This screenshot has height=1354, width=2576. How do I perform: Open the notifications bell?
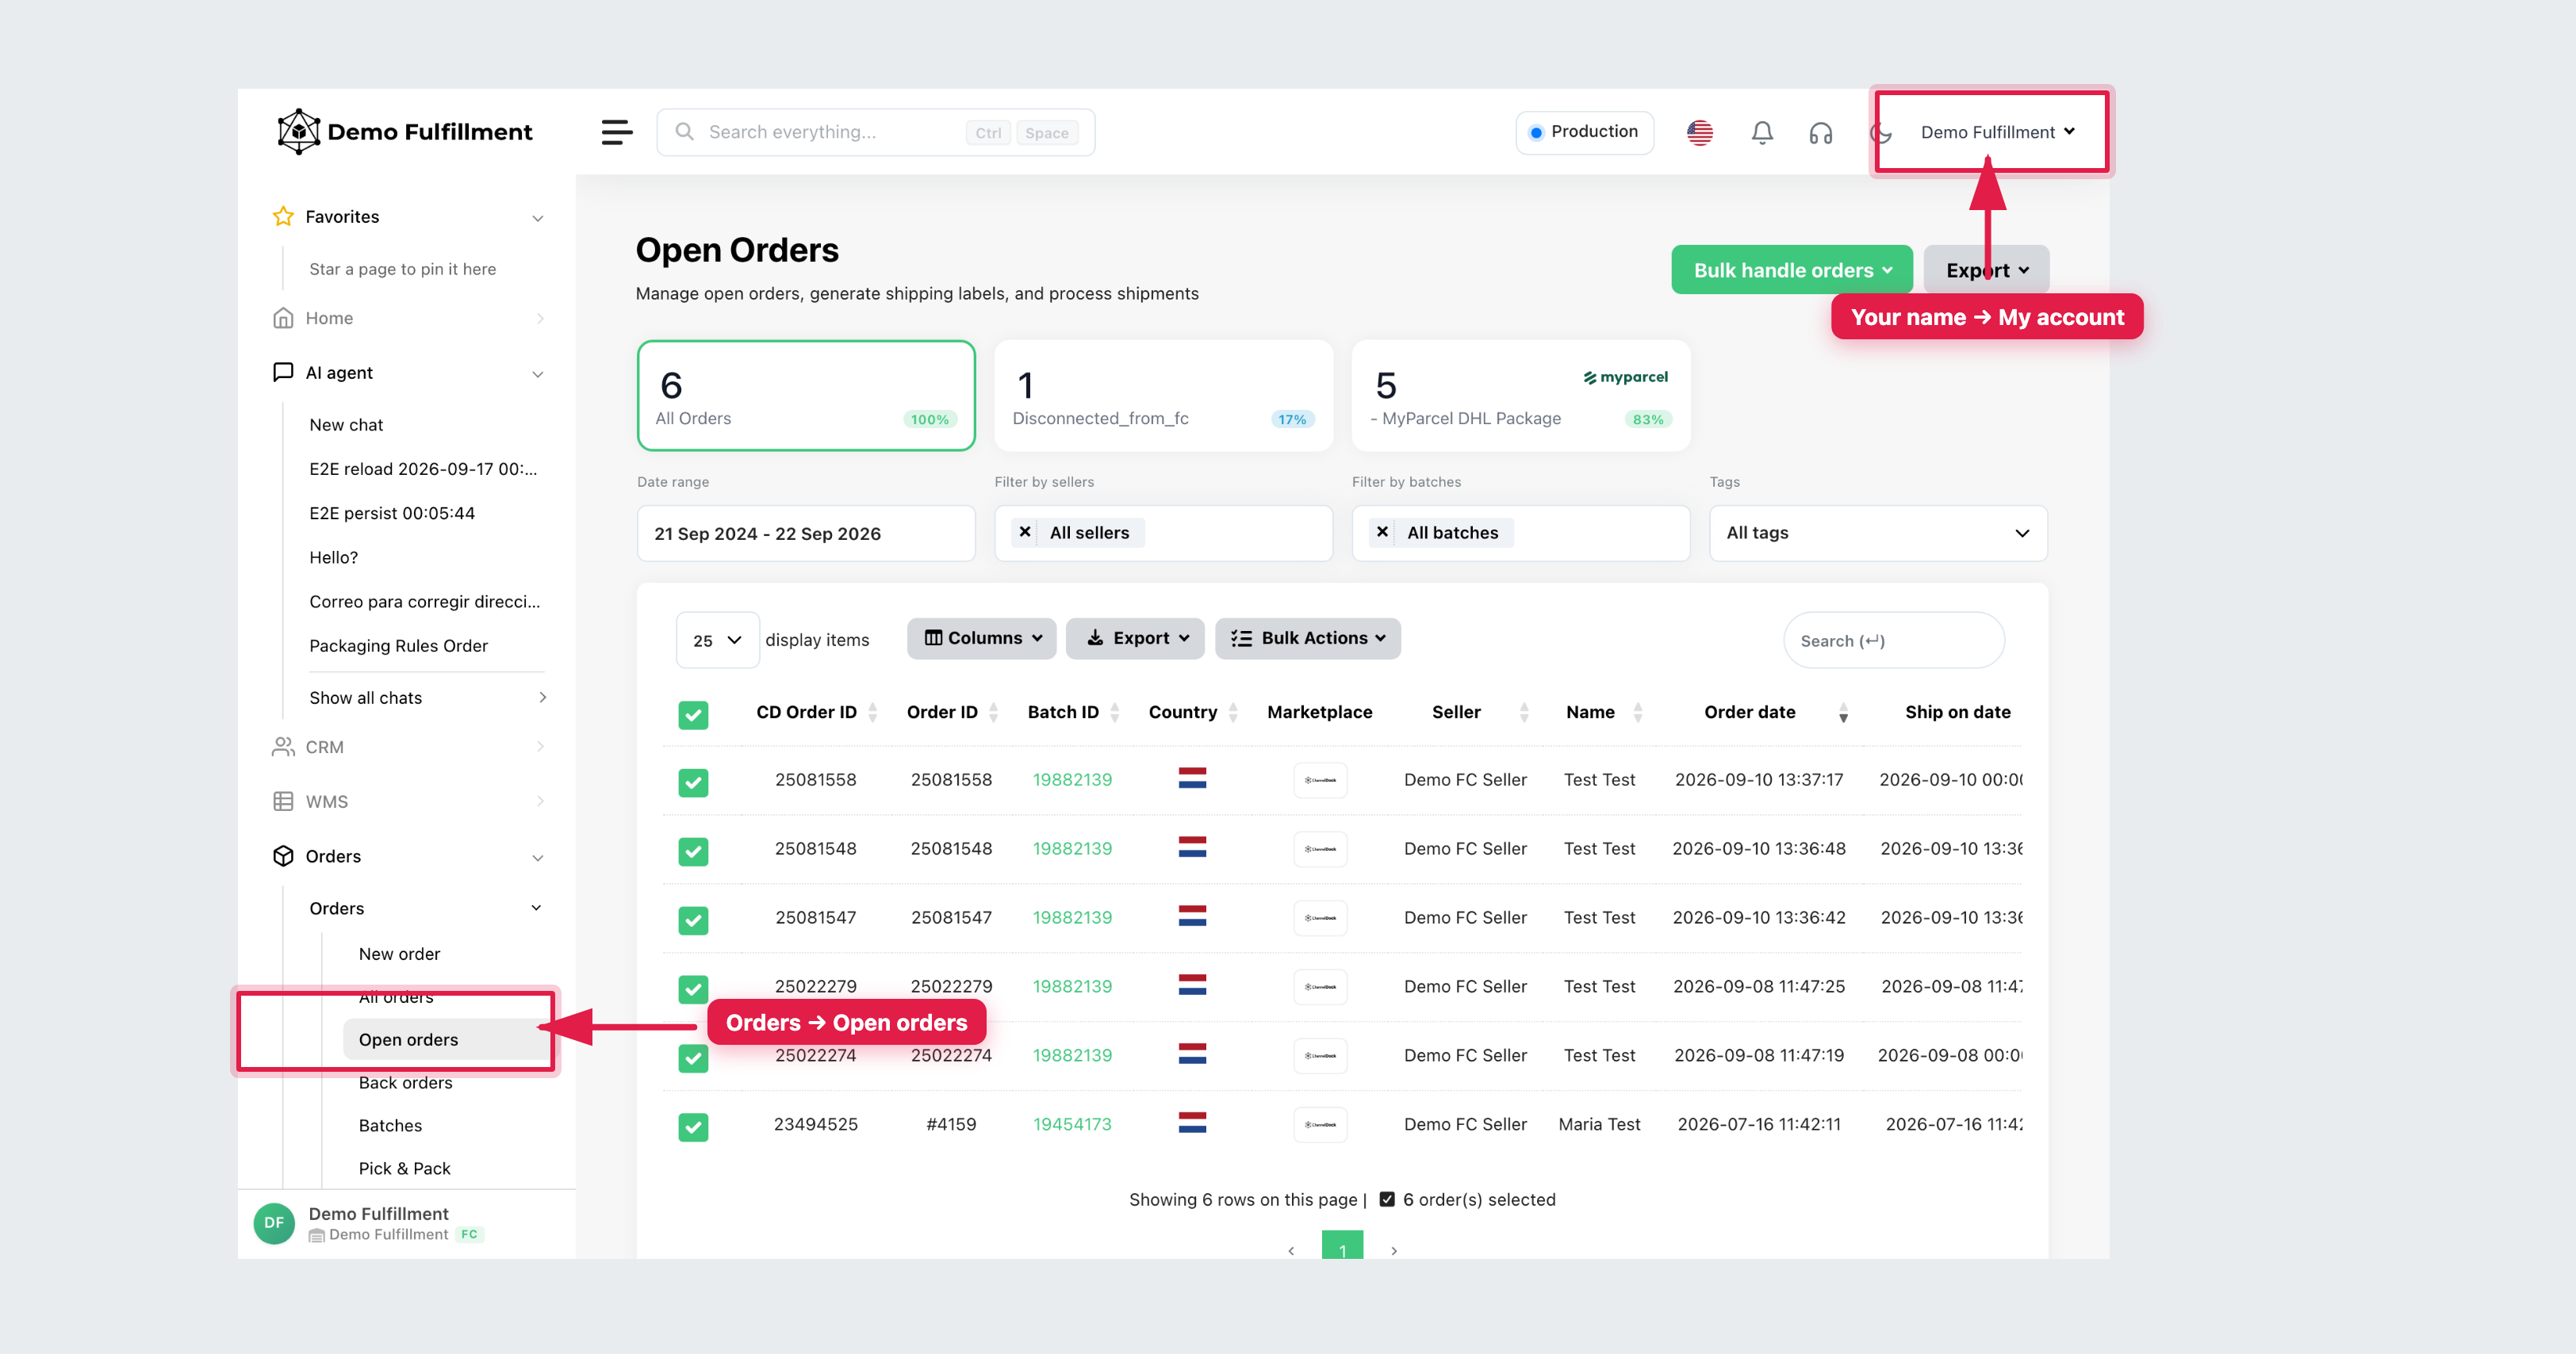[x=1762, y=132]
